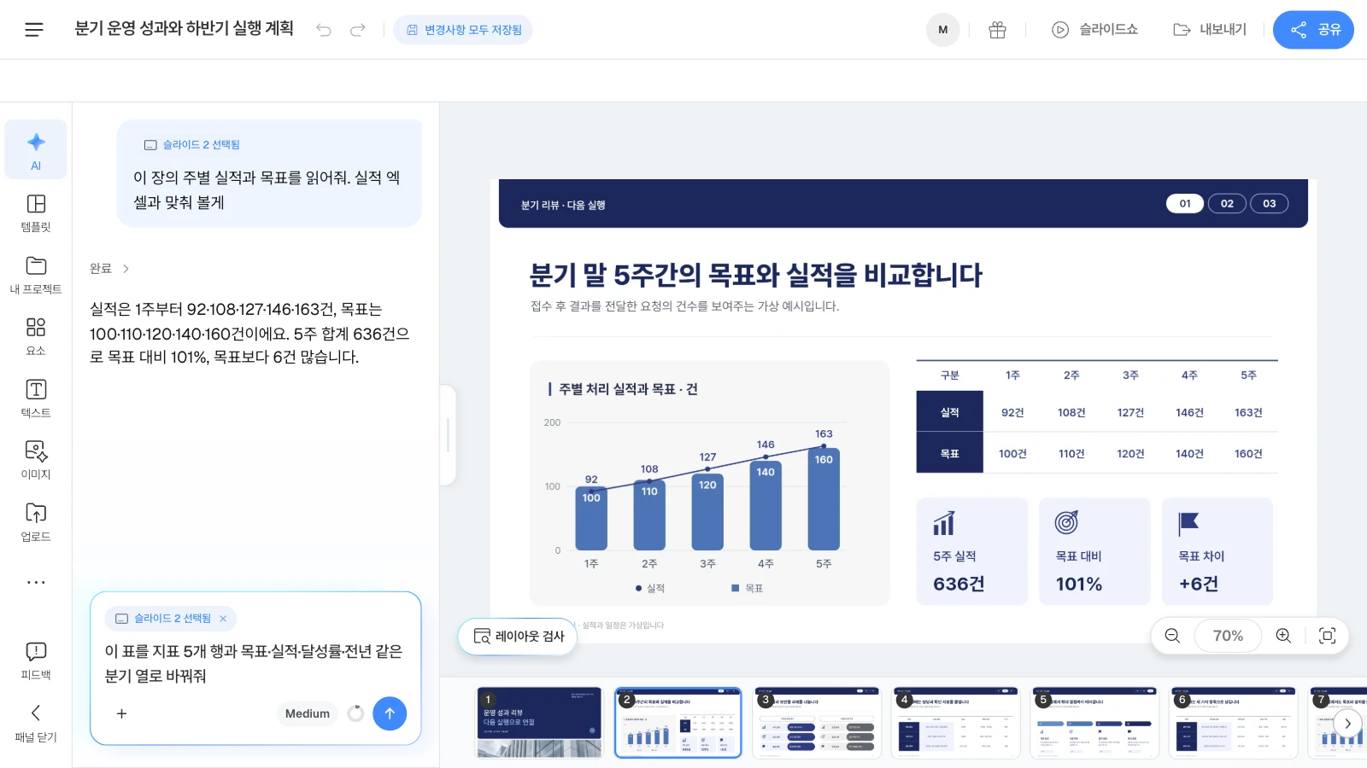Open the 업로드 upload panel

pyautogui.click(x=36, y=522)
